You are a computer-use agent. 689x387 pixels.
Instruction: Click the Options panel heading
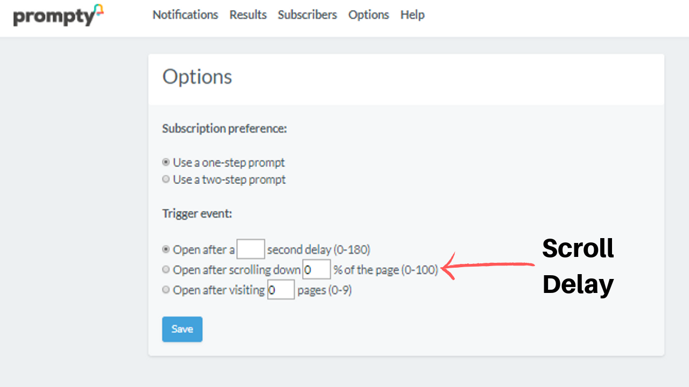point(197,77)
